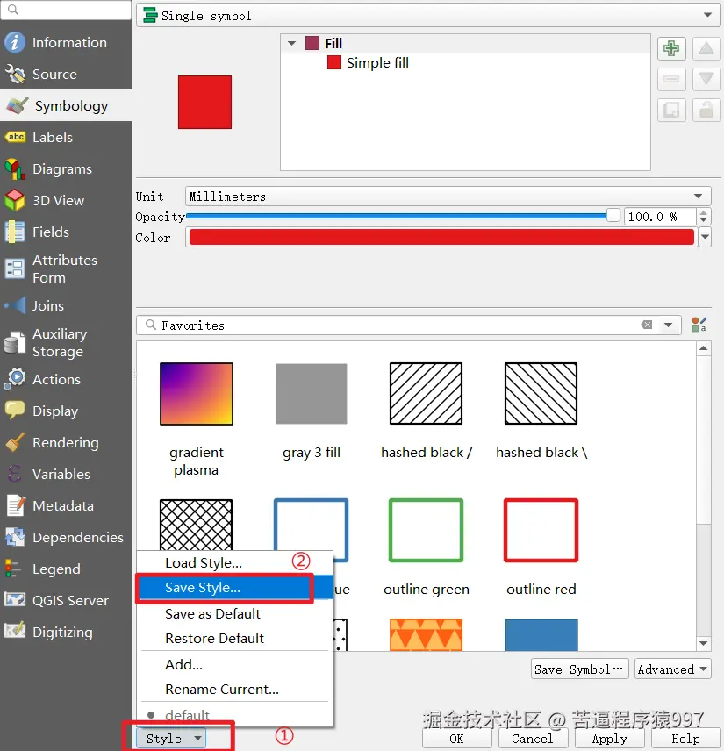Click the red Color swatch bar

click(x=441, y=237)
